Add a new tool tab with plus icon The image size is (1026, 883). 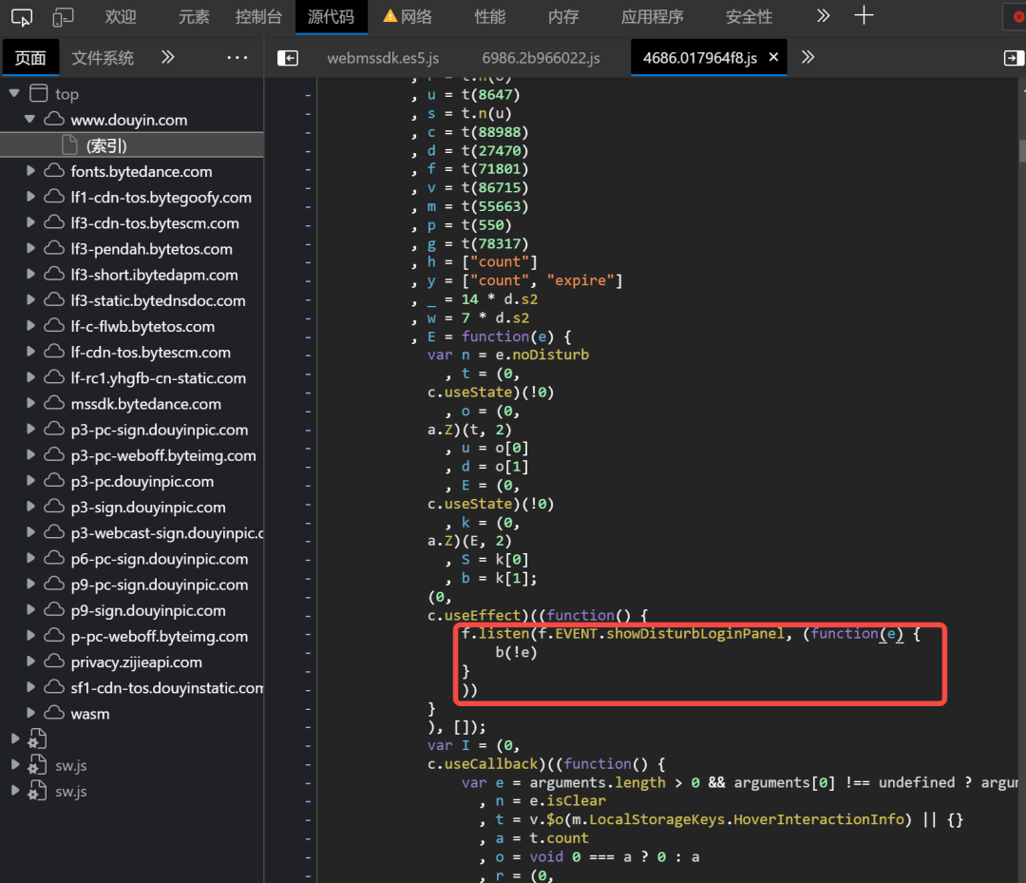point(864,15)
